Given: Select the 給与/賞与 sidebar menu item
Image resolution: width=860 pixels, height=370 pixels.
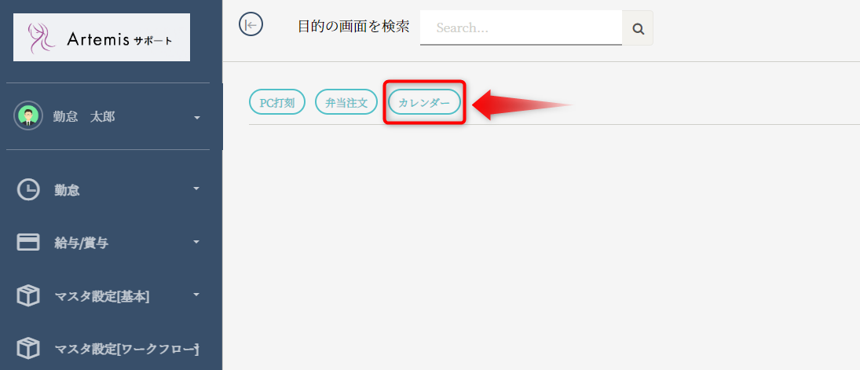Looking at the screenshot, I should coord(108,243).
